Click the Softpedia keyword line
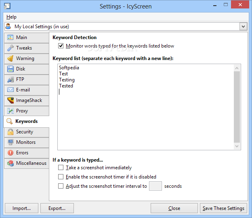The height and width of the screenshot is (218, 252). click(x=69, y=68)
